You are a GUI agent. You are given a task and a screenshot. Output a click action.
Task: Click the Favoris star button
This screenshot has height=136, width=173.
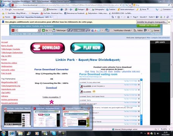click(x=6, y=17)
